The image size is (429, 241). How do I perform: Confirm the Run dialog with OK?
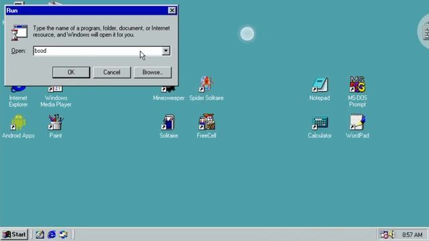(71, 72)
